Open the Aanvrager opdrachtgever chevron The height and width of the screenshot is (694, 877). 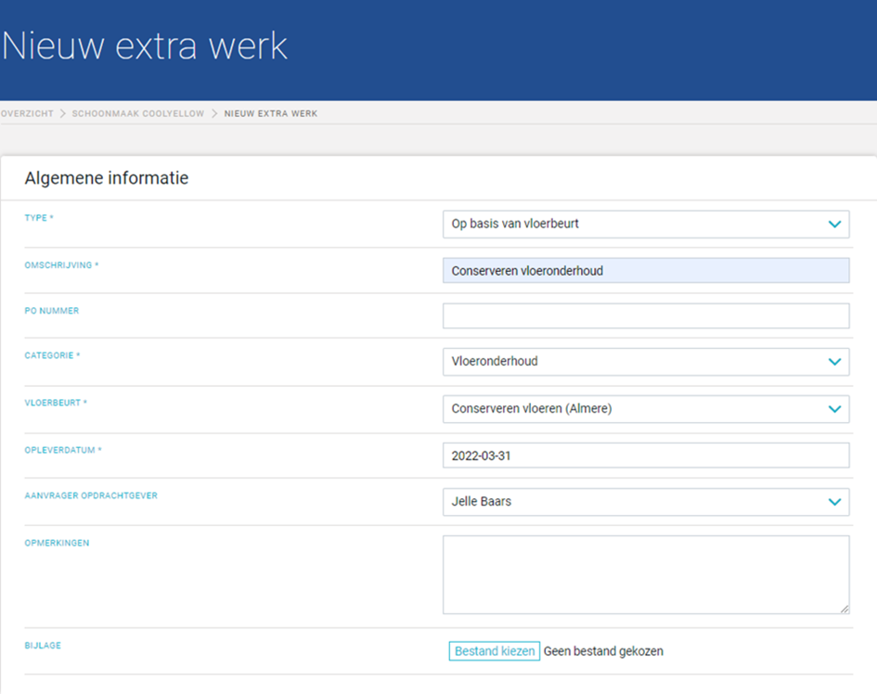coord(834,502)
